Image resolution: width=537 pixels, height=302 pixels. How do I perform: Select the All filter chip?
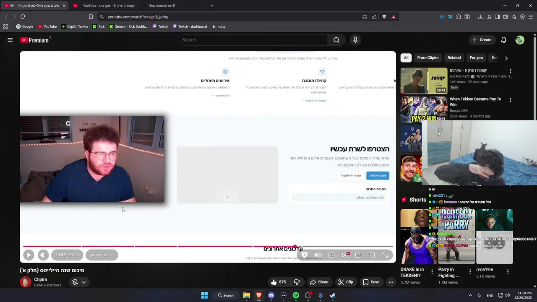(406, 57)
